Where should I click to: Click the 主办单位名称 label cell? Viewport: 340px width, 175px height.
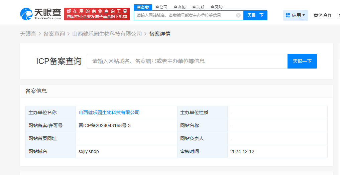pyautogui.click(x=50, y=112)
